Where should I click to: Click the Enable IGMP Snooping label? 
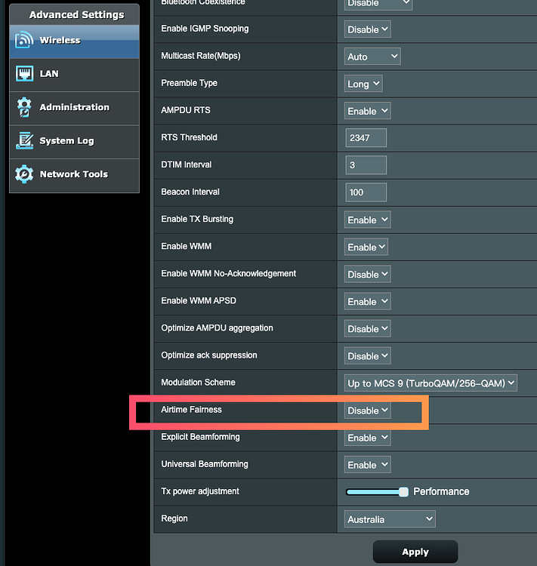pos(205,29)
